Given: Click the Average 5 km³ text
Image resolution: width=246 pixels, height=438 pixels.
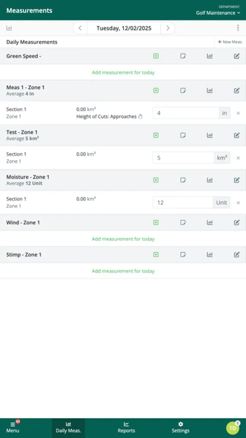Looking at the screenshot, I should (x=23, y=139).
